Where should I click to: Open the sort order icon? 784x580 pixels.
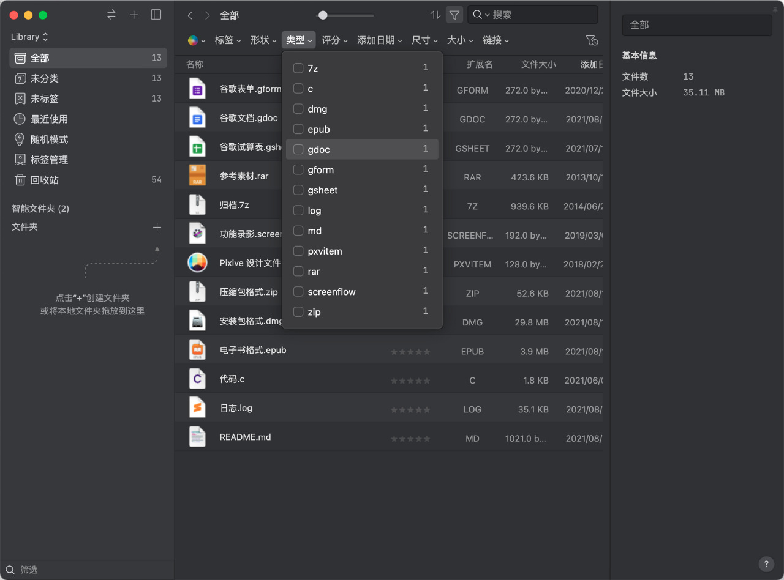point(435,15)
